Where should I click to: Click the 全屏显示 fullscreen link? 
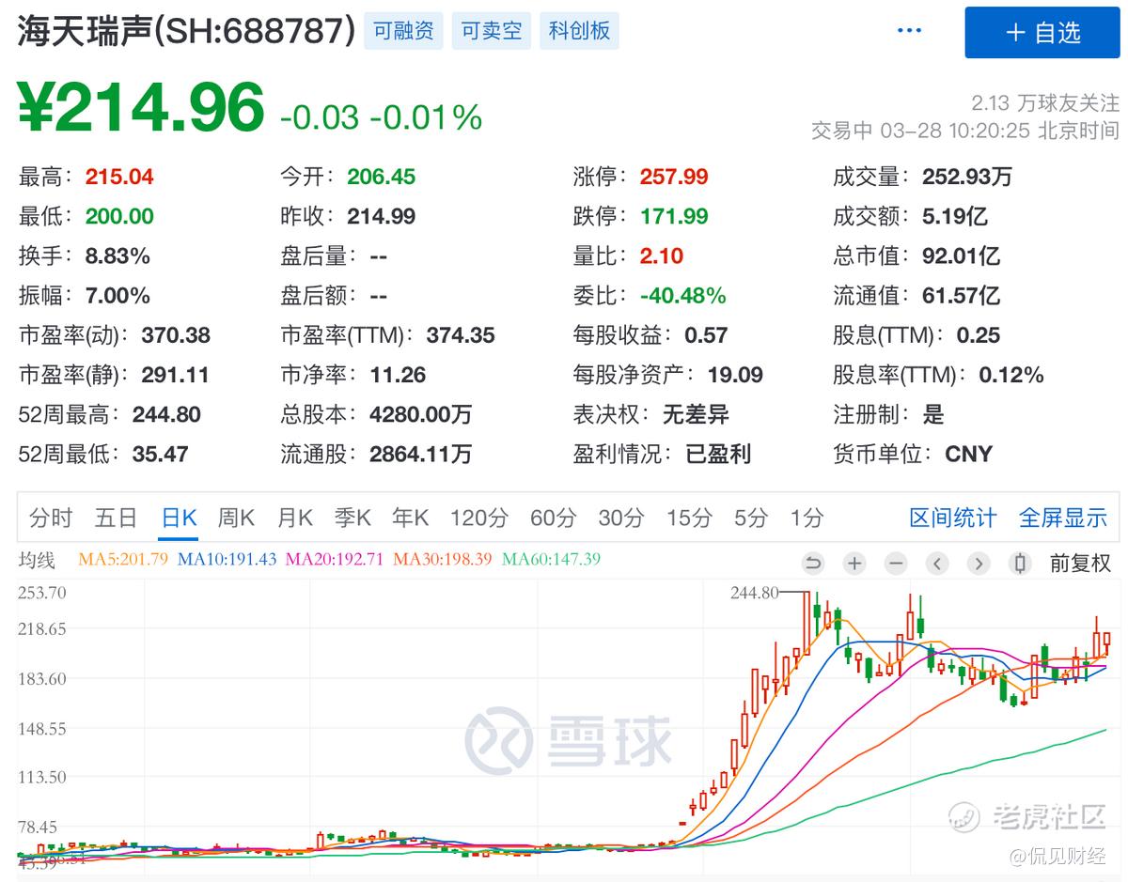coord(1063,518)
